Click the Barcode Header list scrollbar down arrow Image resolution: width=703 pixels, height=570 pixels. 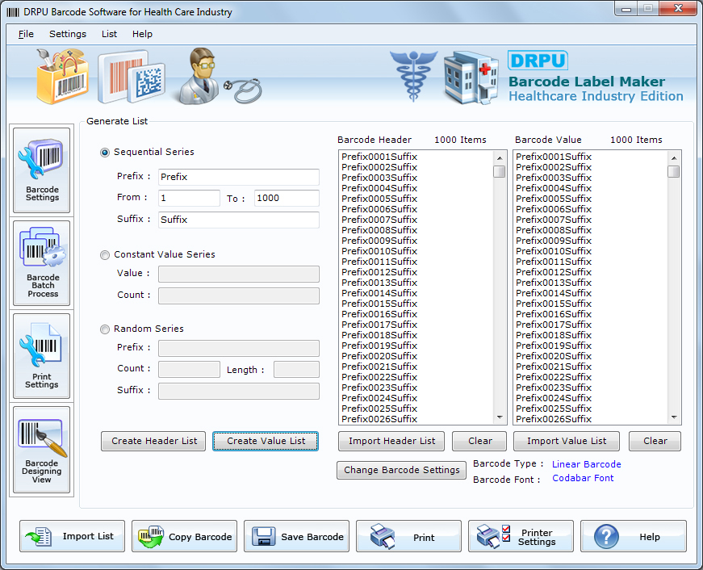(x=500, y=418)
